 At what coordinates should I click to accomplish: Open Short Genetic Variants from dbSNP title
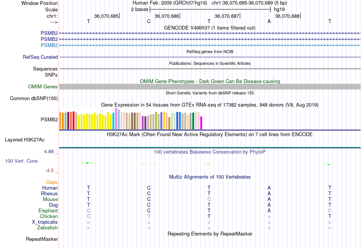tap(210, 93)
